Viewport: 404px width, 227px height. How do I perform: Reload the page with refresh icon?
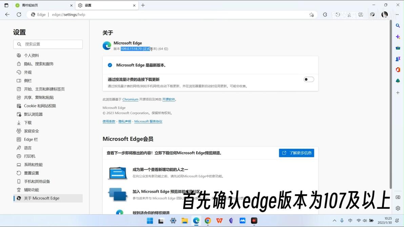pyautogui.click(x=19, y=15)
